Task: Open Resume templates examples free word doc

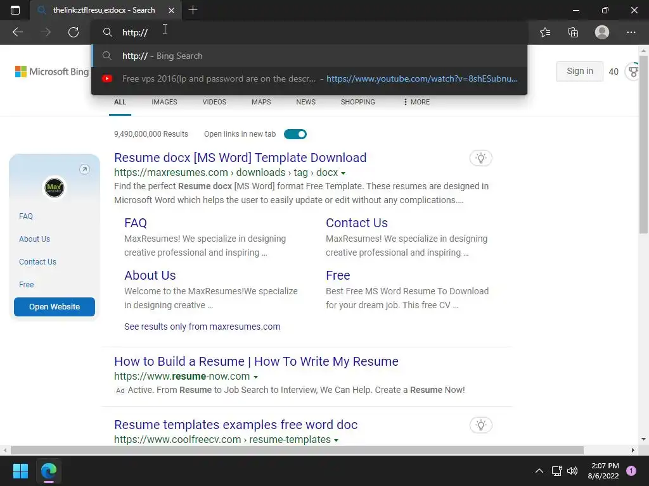Action: pyautogui.click(x=236, y=425)
